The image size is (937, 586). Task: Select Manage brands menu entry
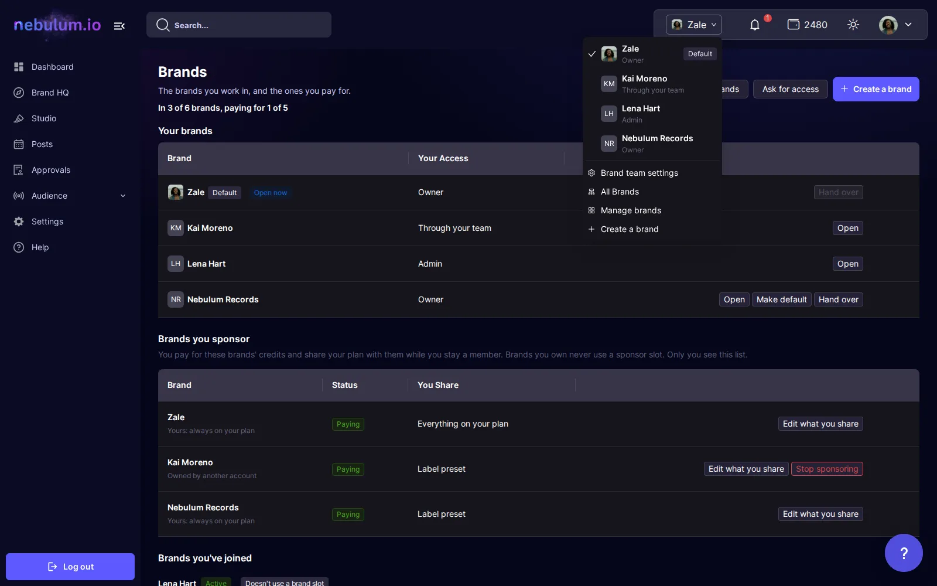[652, 210]
